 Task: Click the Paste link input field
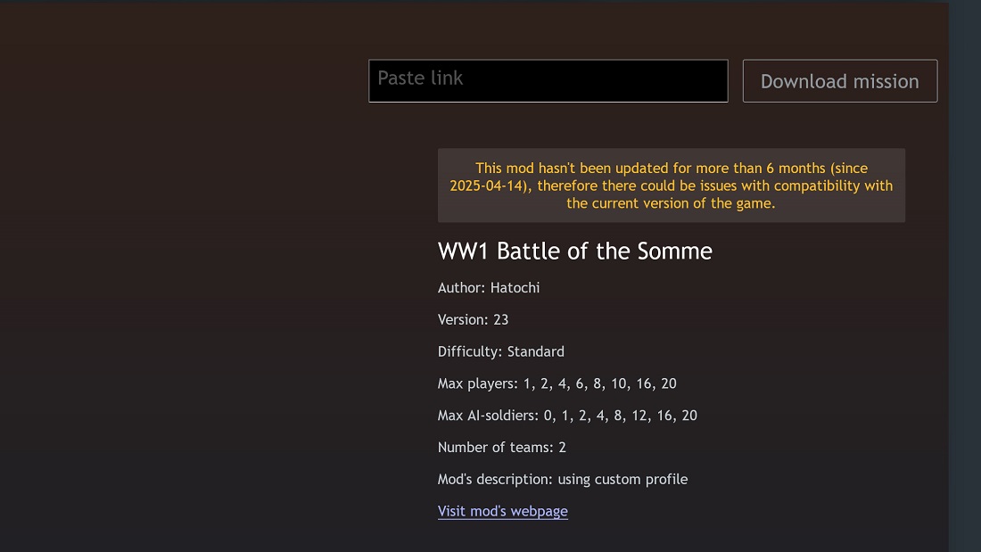click(x=548, y=80)
